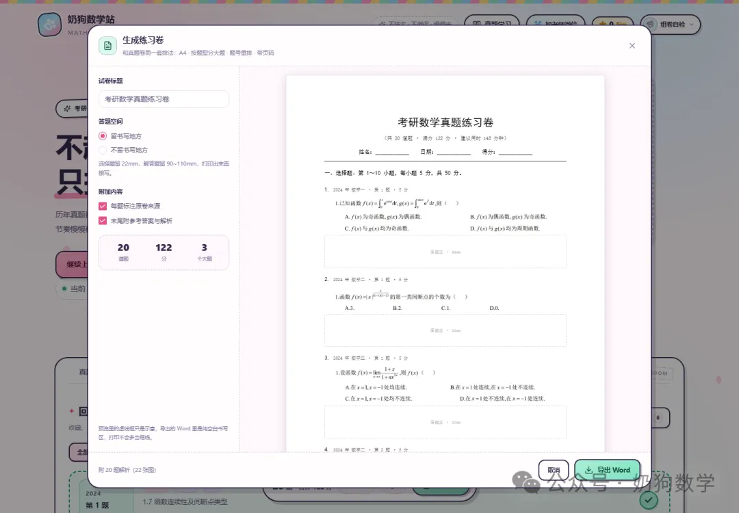Click the green checkmark circle in the background page
Screen dimensions: 739x513
[649, 500]
